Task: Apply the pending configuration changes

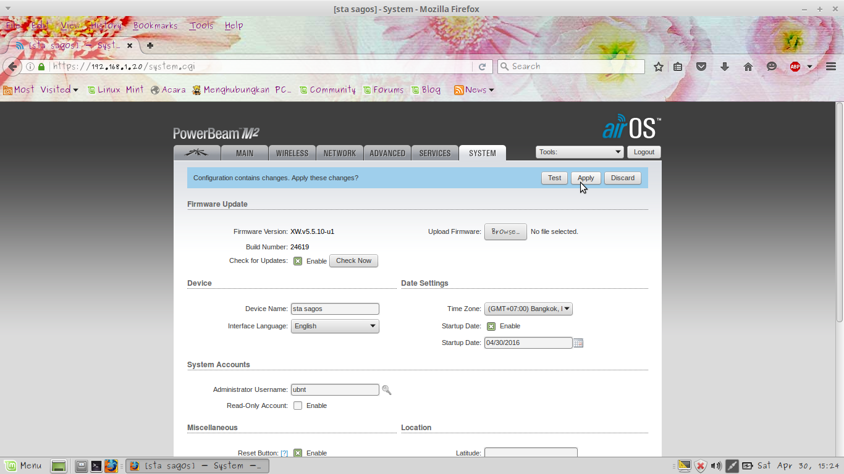Action: tap(585, 178)
